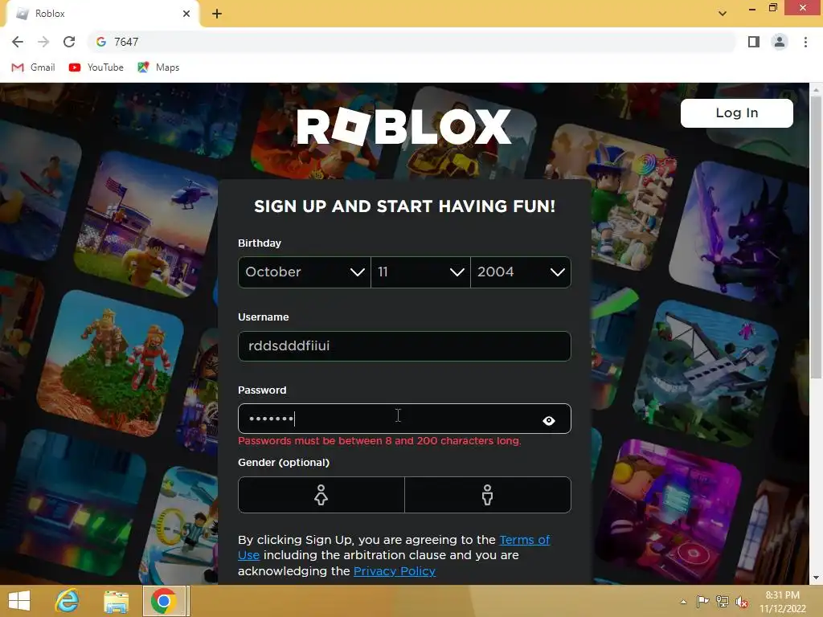Viewport: 823px width, 617px height.
Task: Click the address bar showing 7647
Action: (412, 42)
